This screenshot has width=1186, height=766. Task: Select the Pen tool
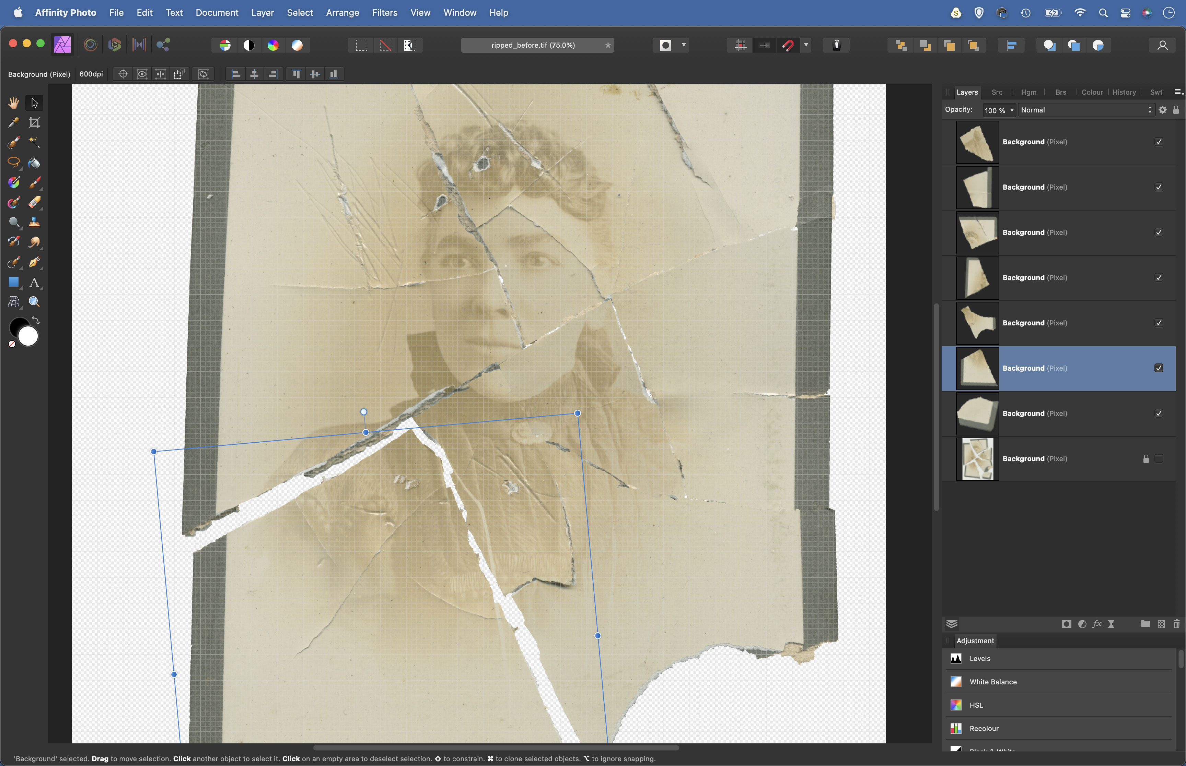pyautogui.click(x=34, y=262)
